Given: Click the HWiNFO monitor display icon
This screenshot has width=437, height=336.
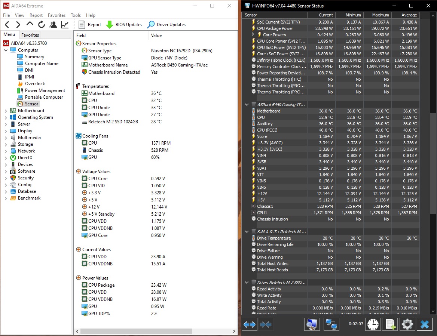Looking at the screenshot, I should [312, 324].
